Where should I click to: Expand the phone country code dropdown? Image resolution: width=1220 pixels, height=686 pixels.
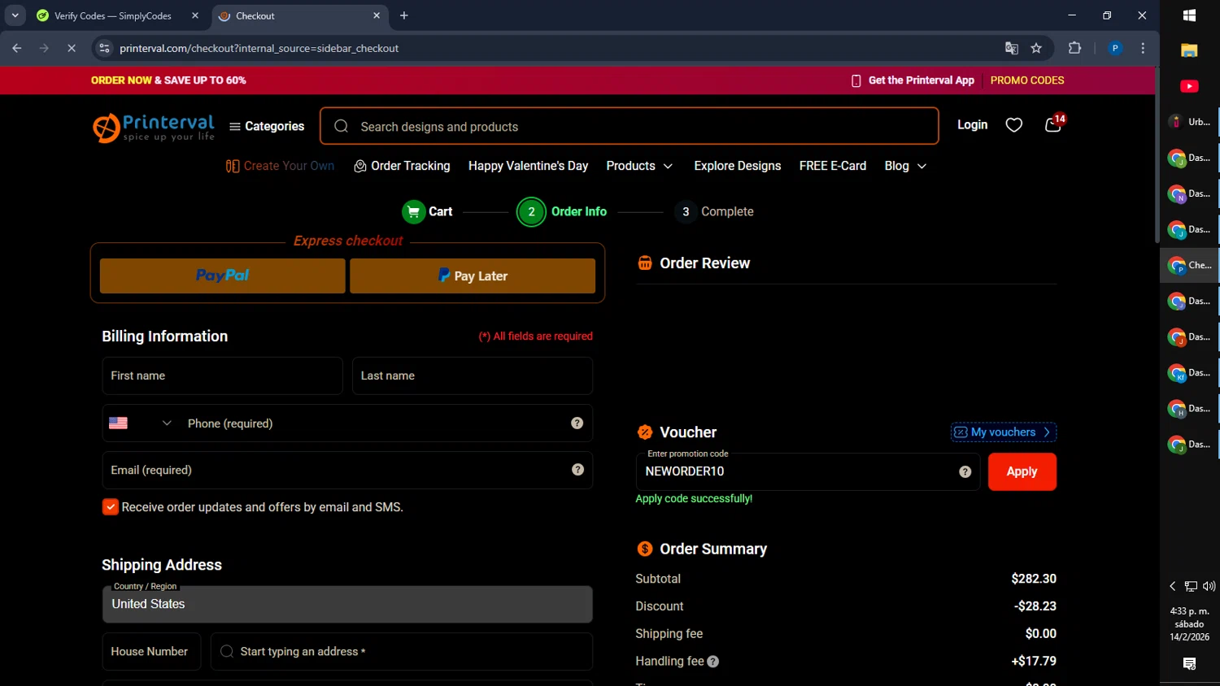click(x=166, y=423)
